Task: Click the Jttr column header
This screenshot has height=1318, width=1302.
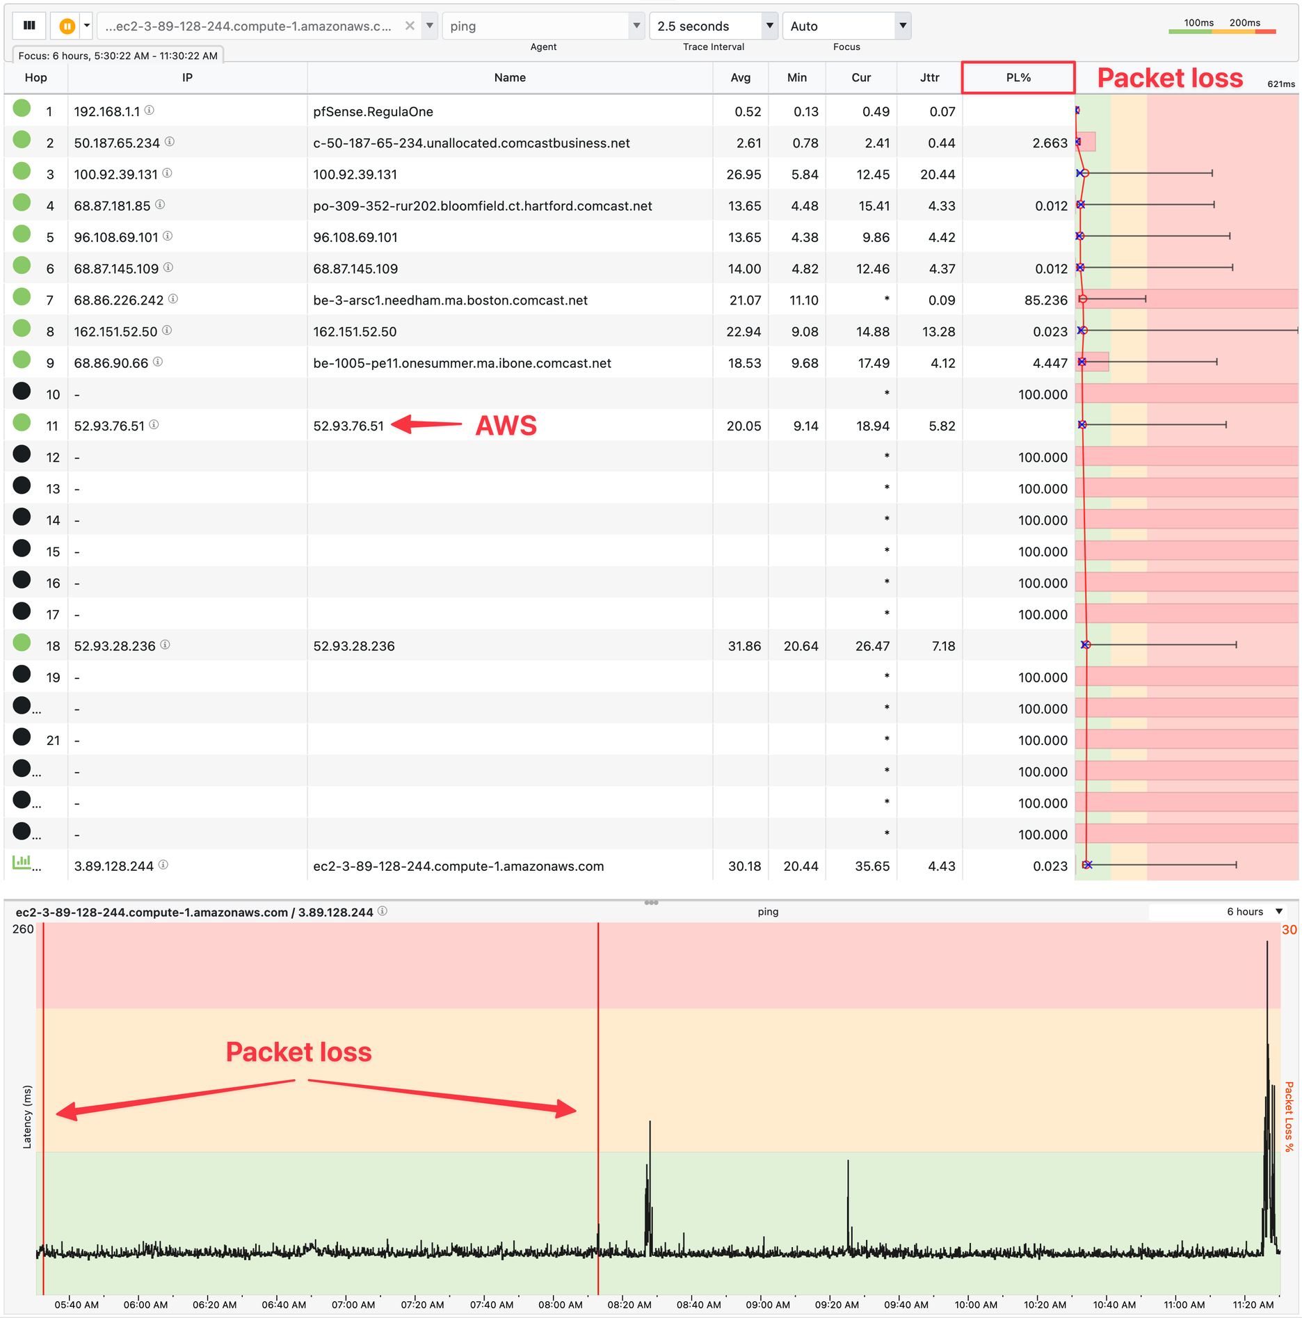Action: tap(929, 77)
